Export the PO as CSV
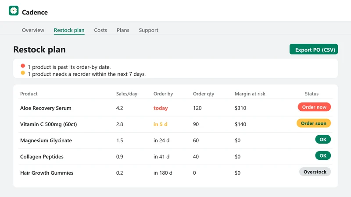 tap(314, 49)
